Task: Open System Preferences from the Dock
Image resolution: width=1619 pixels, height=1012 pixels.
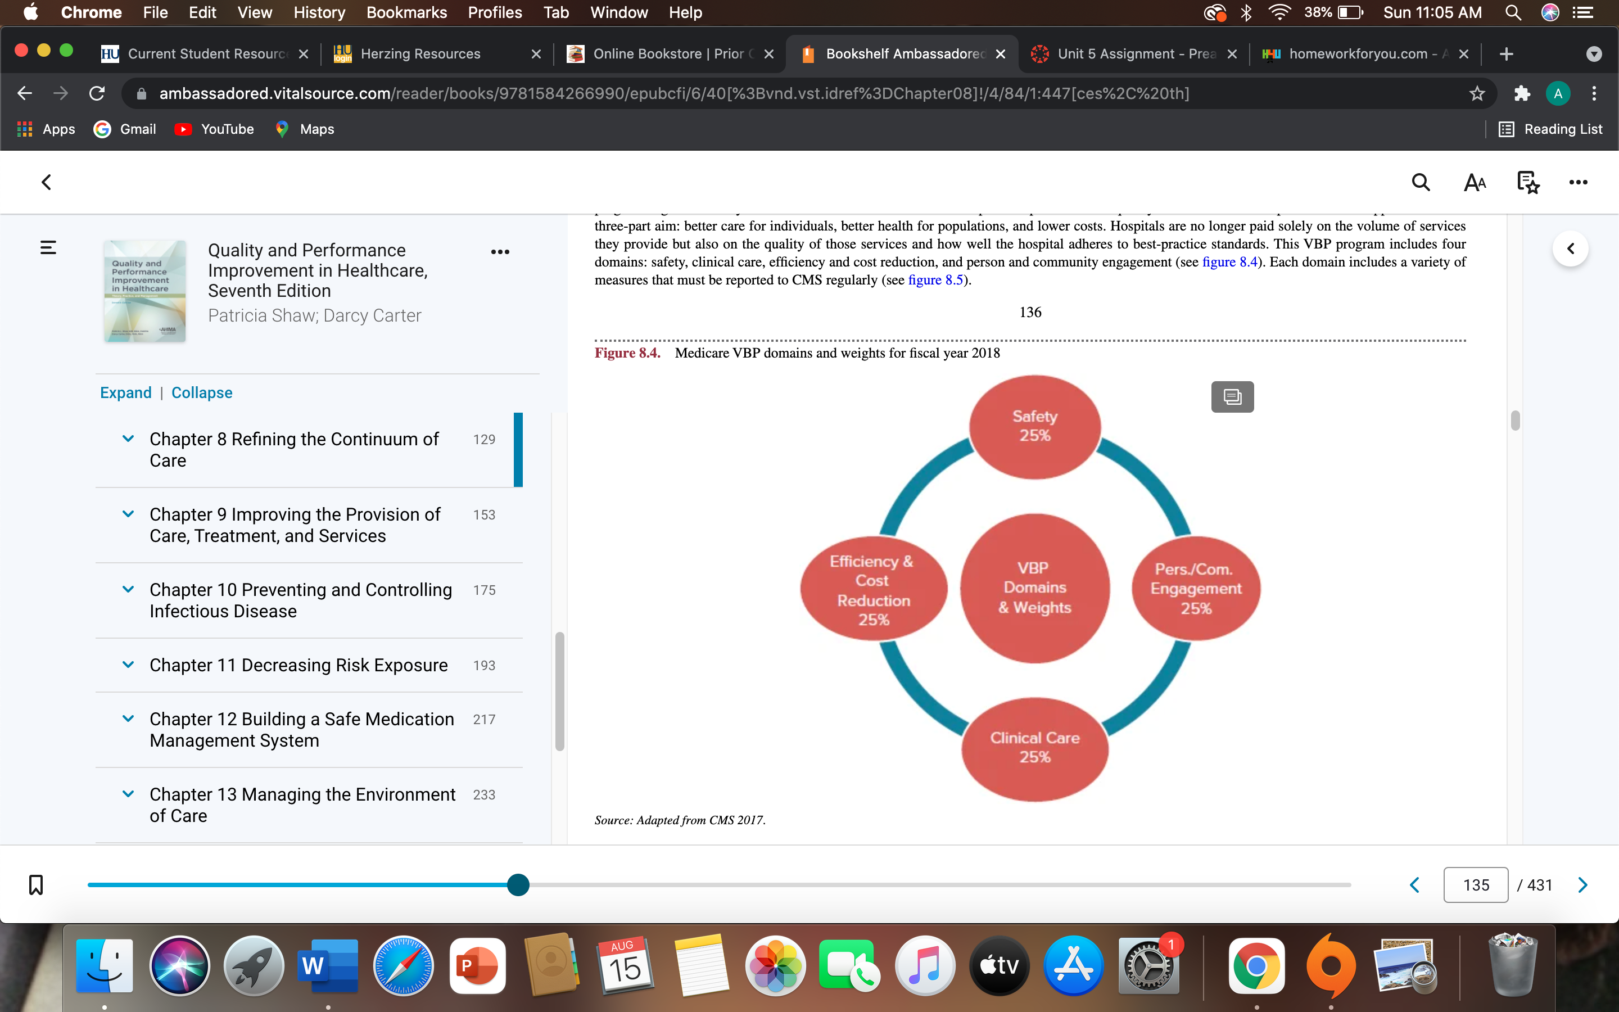Action: 1148,966
